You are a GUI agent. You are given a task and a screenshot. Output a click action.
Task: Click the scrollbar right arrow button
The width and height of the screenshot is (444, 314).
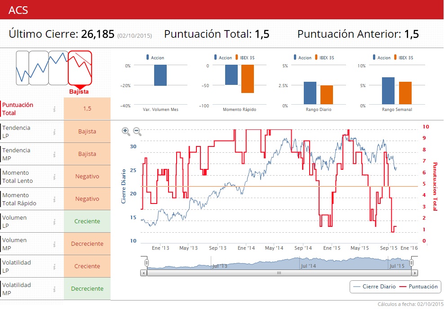[x=415, y=273]
